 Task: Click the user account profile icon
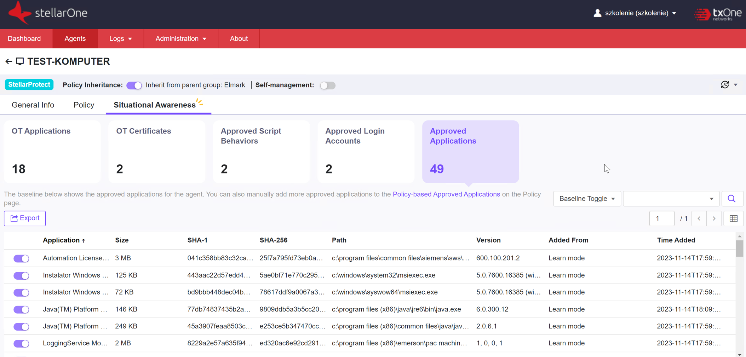(597, 13)
